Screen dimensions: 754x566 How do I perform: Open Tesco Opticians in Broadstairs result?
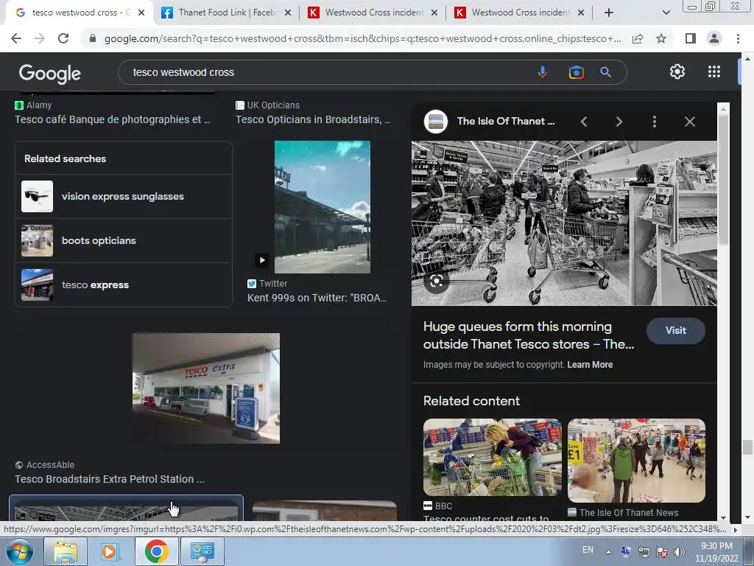click(313, 119)
